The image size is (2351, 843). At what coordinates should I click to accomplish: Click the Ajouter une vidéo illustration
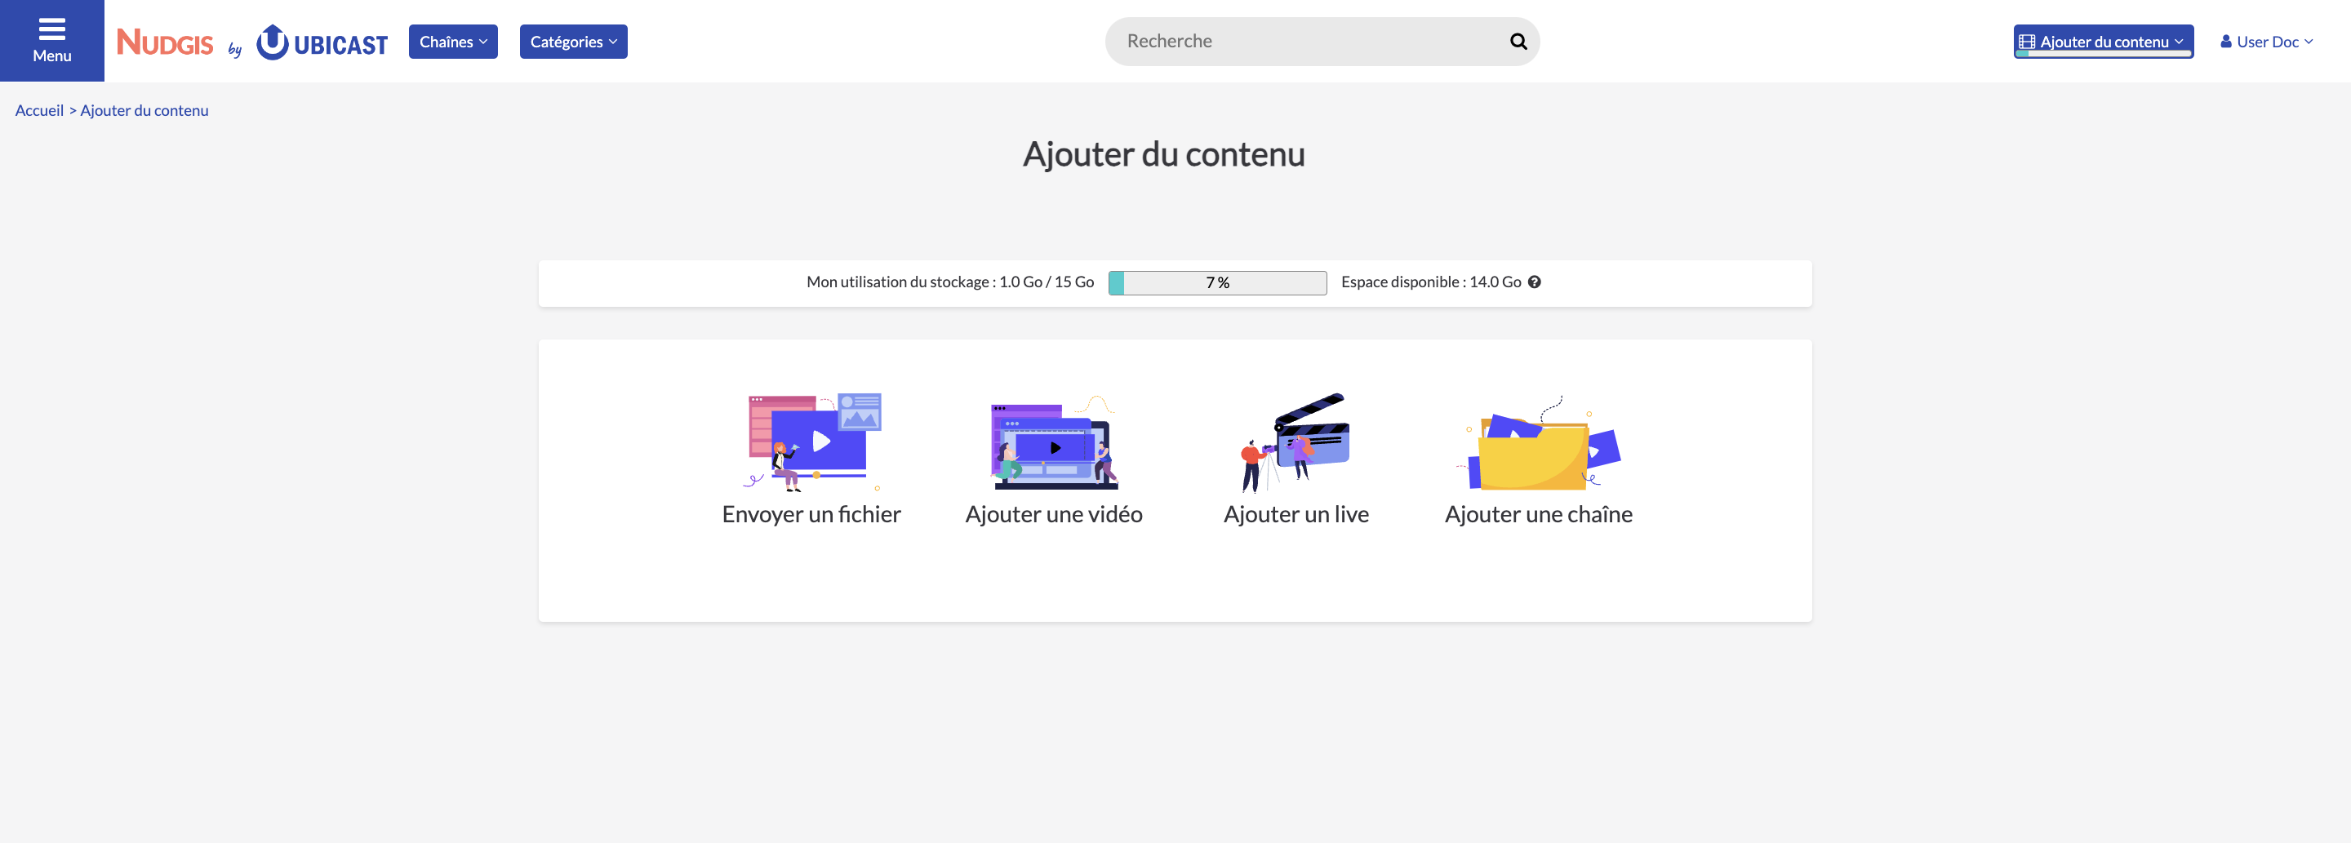point(1054,442)
